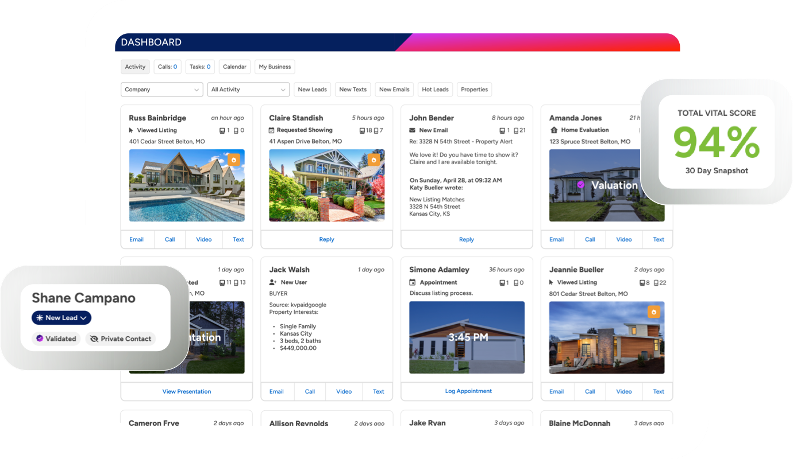Switch to the Calendar tab
This screenshot has height=459, width=793.
click(234, 67)
